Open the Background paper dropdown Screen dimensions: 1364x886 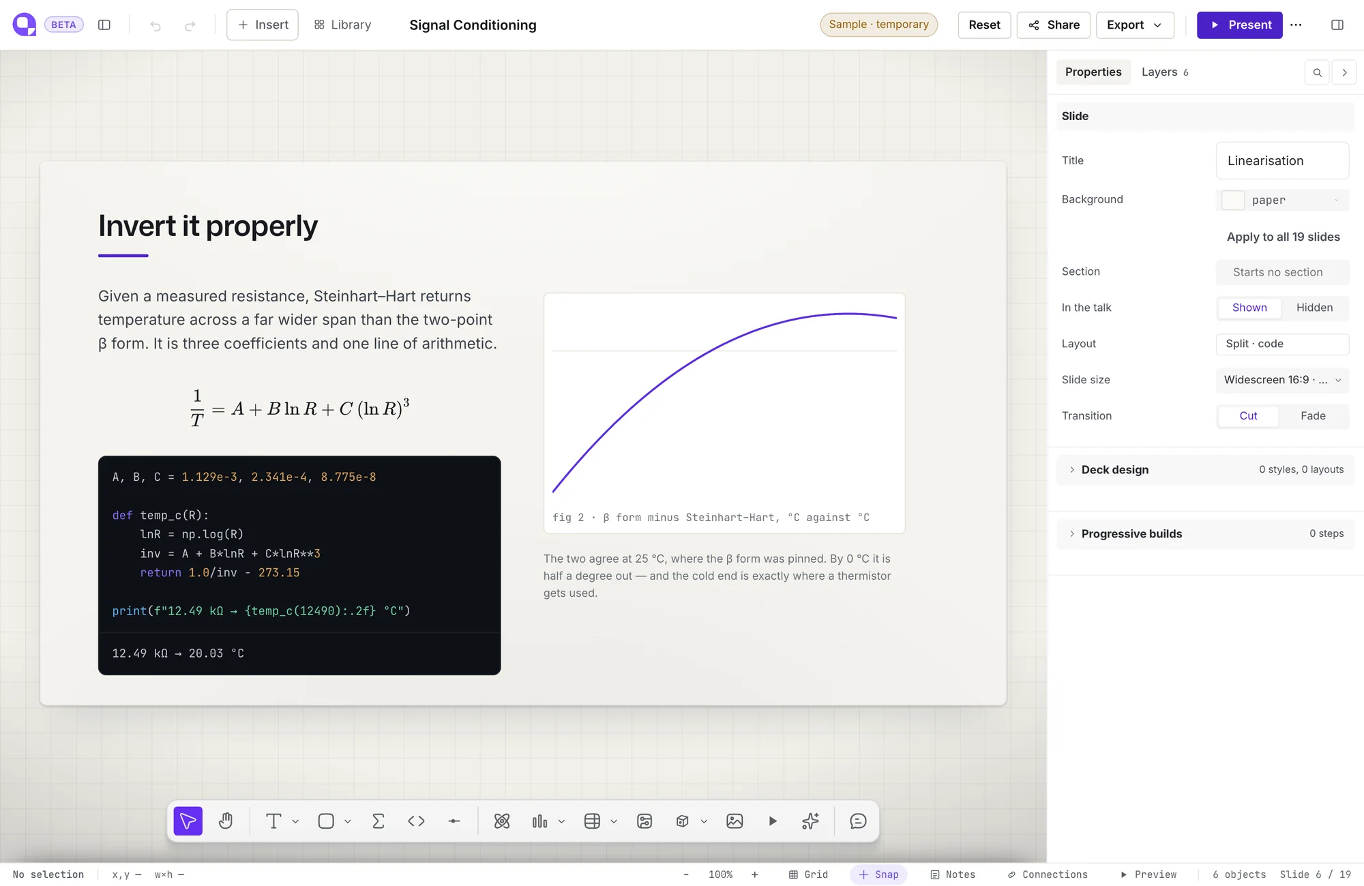(1282, 200)
